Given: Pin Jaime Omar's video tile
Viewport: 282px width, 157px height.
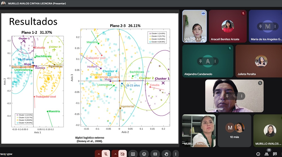Looking at the screenshot, I should click(227, 96).
